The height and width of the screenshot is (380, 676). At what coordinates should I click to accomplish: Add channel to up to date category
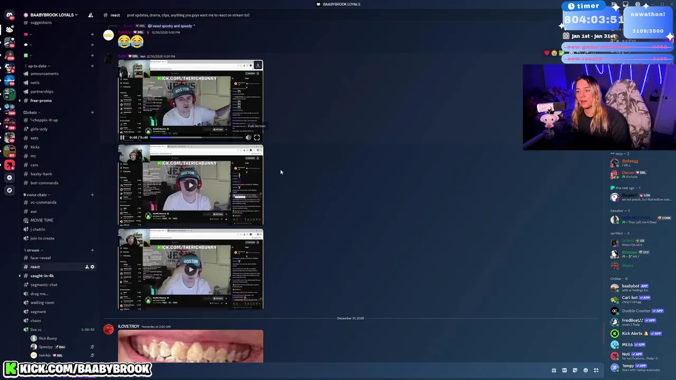click(92, 66)
